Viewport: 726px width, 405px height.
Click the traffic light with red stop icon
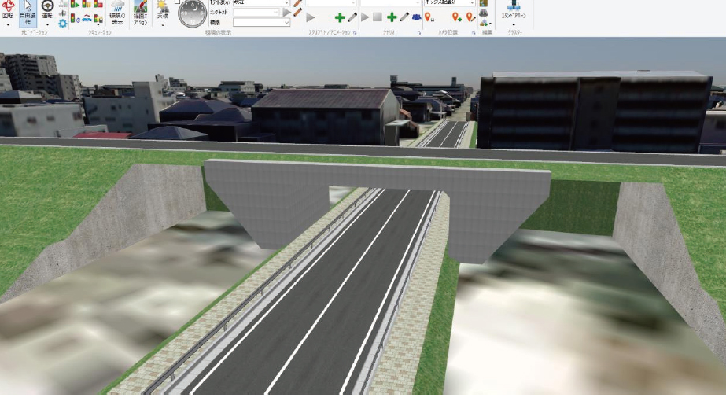tap(98, 4)
